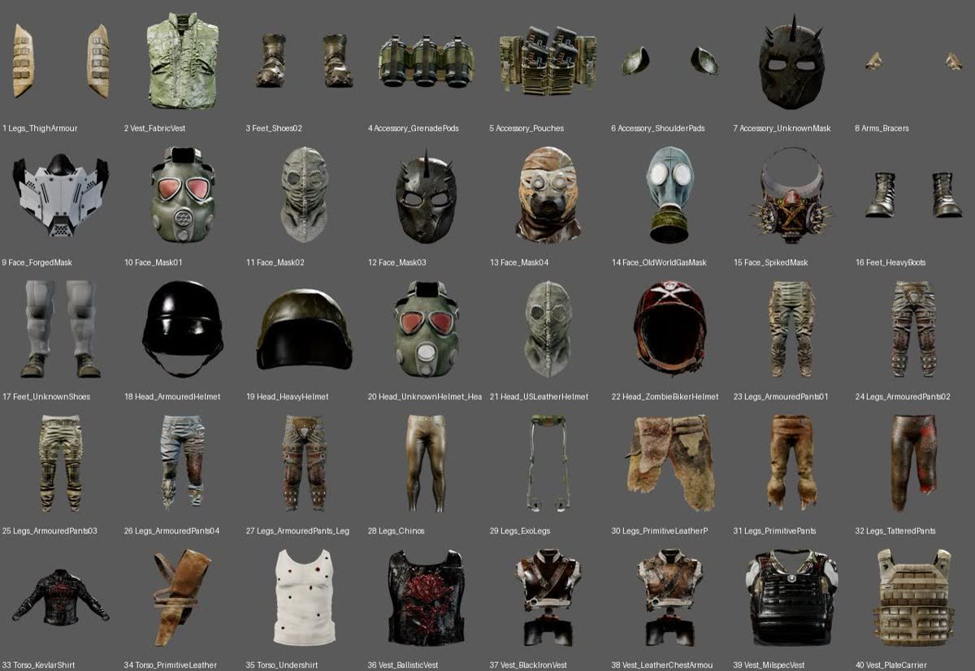
Task: Choose the Legs_ArmouredPants04 icon
Action: coord(183,462)
